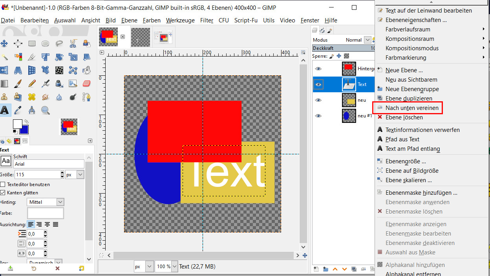This screenshot has width=490, height=276.
Task: Choose the Eraser tool
Action: tap(86, 84)
